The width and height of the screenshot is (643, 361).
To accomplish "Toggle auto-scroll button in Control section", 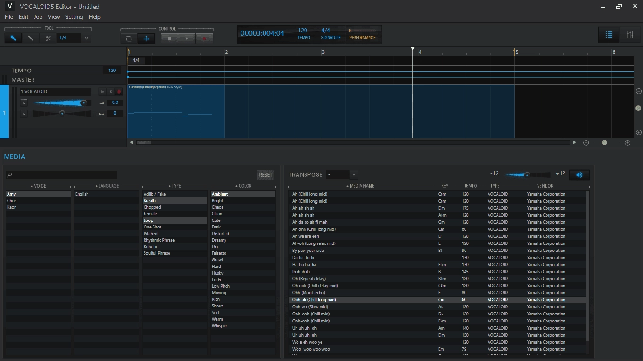I will pyautogui.click(x=146, y=39).
